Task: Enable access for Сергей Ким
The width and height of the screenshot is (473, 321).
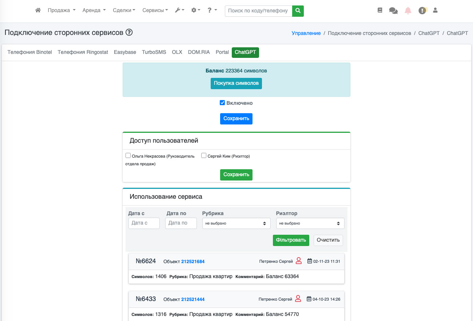Action: (x=204, y=156)
